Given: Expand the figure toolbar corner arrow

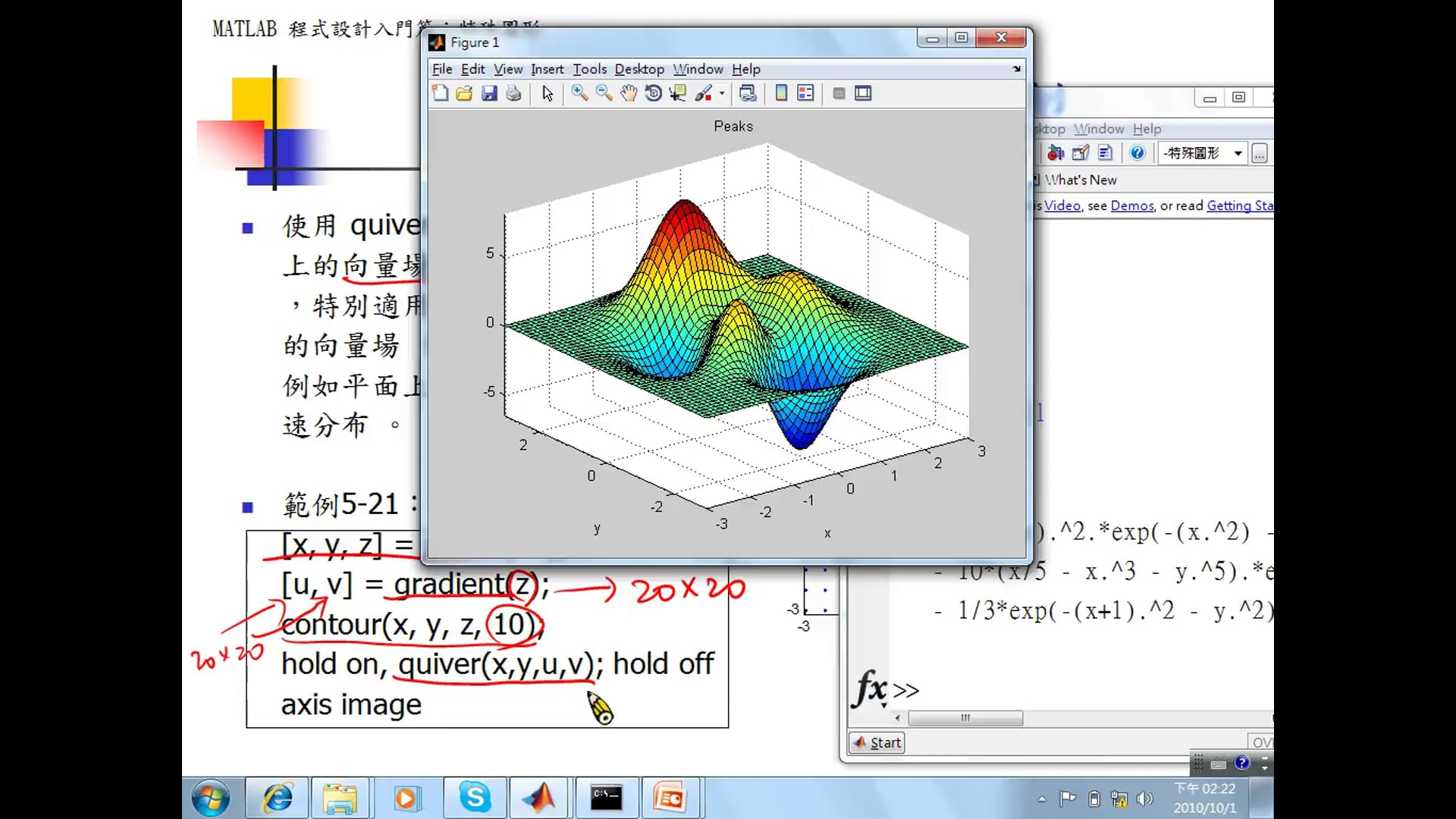Looking at the screenshot, I should (x=1016, y=69).
